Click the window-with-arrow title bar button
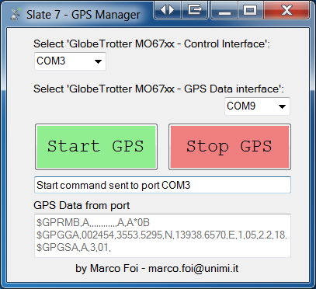Screen dimensions: 316x289 [x=195, y=10]
